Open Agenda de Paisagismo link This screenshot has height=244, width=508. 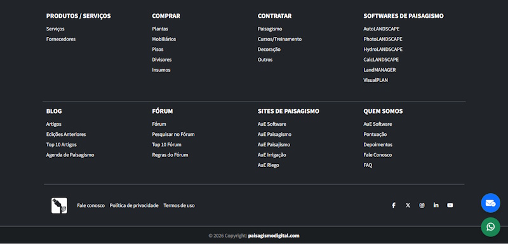pos(70,155)
